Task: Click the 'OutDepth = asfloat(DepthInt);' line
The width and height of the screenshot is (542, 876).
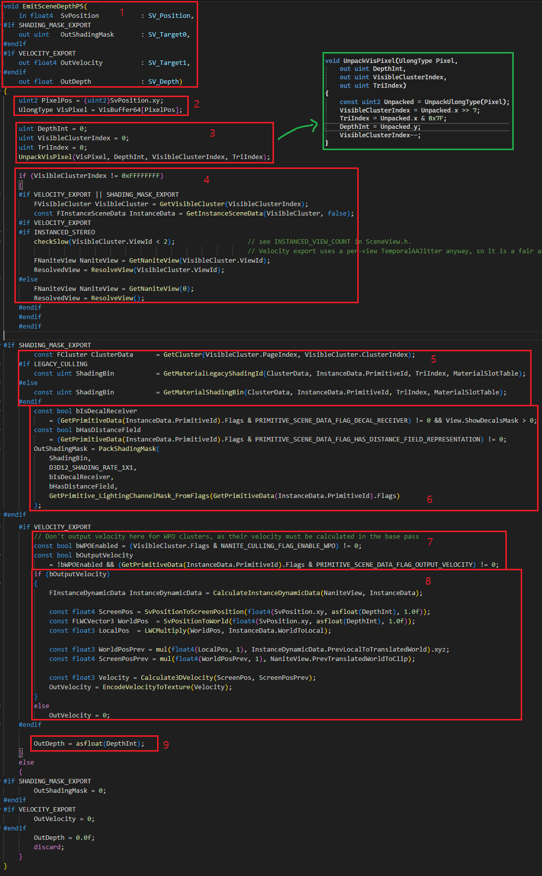Action: pos(89,744)
